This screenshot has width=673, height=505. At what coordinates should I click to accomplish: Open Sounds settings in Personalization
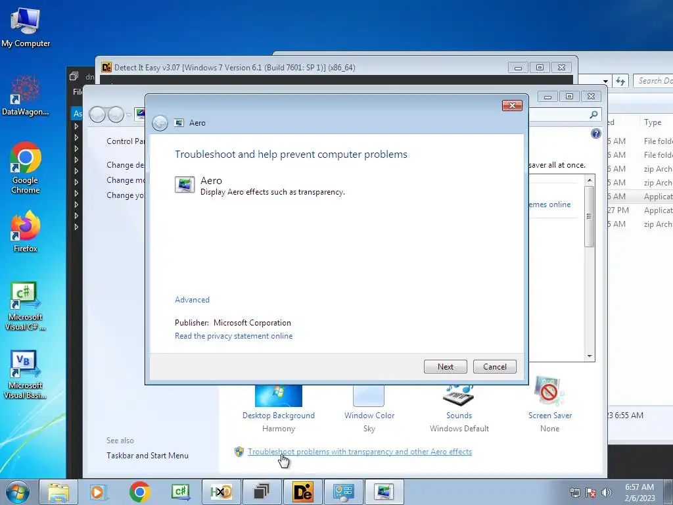click(x=459, y=416)
